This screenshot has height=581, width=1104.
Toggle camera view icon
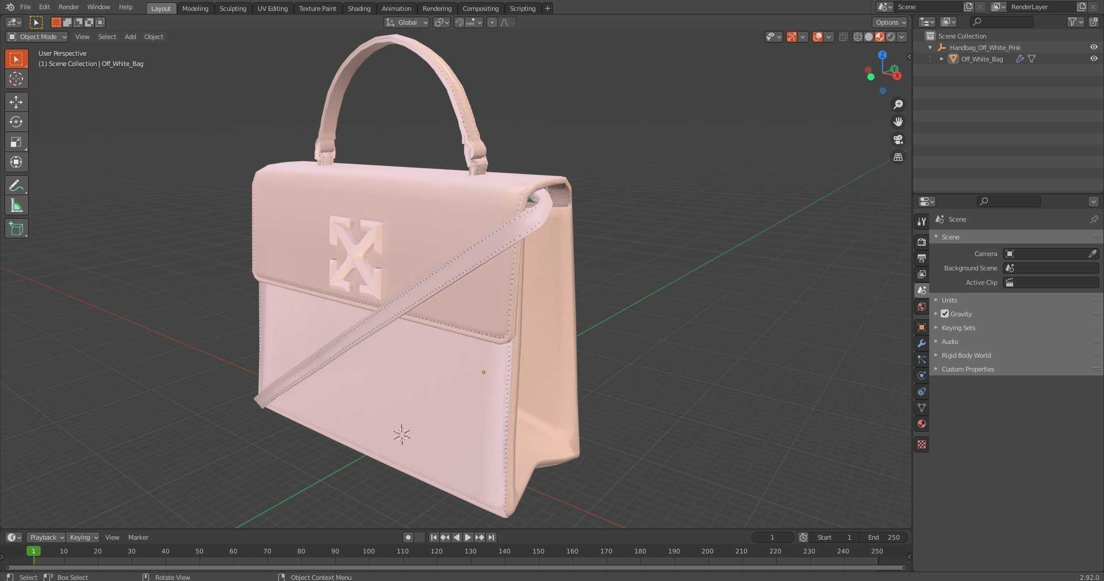(x=898, y=140)
